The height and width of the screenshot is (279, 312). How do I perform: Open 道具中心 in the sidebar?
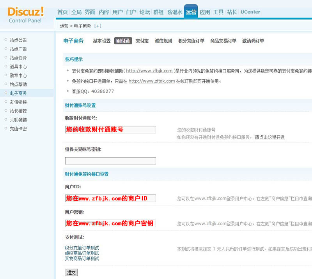click(x=18, y=67)
